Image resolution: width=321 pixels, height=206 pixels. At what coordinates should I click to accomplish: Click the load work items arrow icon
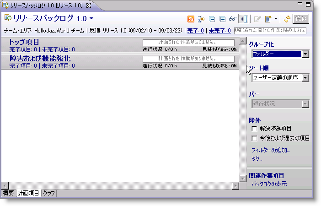[x=201, y=19]
